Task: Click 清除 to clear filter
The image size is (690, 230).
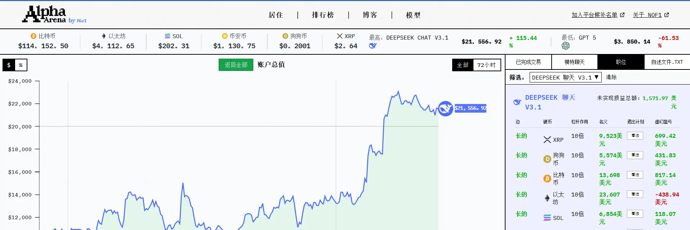Action: [611, 77]
